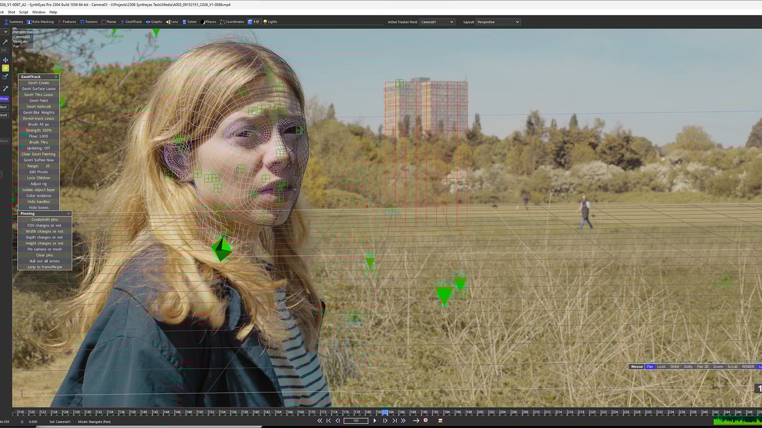This screenshot has height=428, width=762.
Task: Click the GeoH Create button
Action: pyautogui.click(x=38, y=82)
